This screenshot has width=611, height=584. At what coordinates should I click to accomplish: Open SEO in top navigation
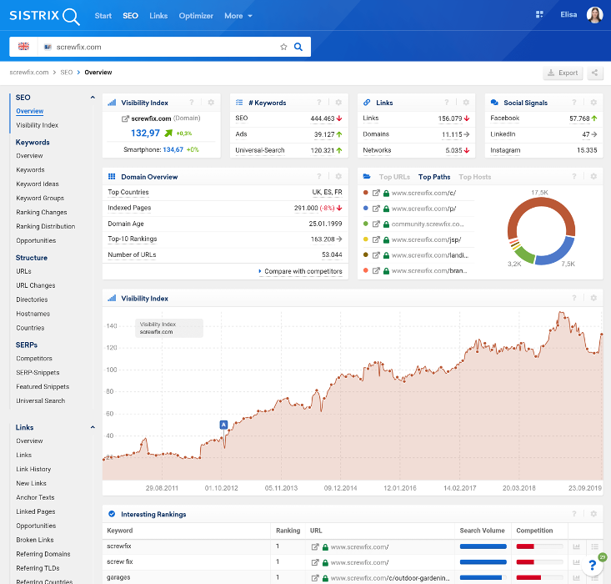130,16
